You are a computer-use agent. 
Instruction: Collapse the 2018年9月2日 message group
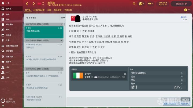62,69
